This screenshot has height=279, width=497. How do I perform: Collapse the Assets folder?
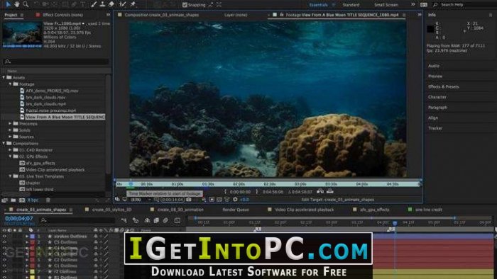click(4, 77)
